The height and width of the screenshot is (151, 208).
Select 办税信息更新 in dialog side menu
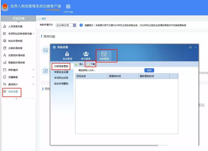tap(61, 66)
